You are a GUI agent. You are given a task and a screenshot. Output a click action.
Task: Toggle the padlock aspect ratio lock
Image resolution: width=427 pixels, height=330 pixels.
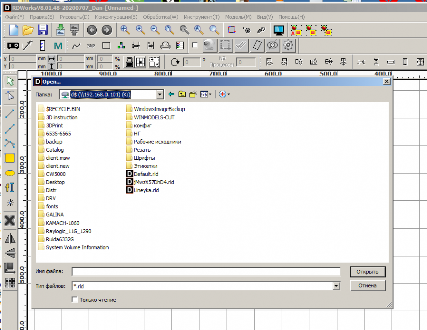coord(129,62)
